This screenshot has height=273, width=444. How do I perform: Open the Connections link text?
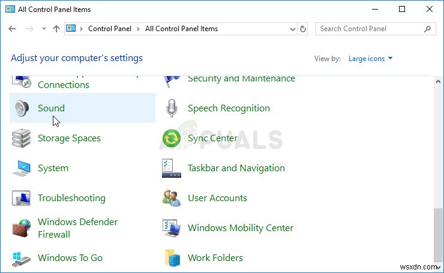[x=64, y=85]
